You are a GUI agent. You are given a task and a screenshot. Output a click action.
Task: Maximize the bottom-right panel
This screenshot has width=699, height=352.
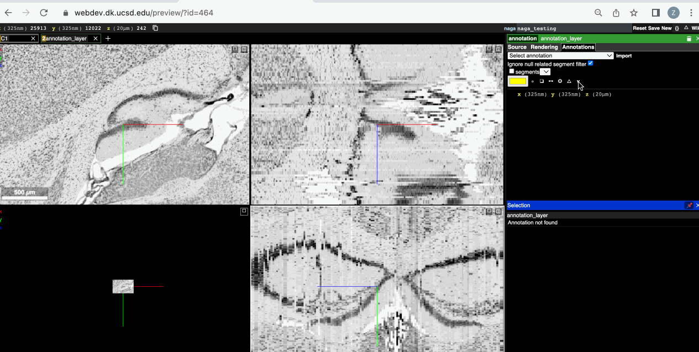click(x=489, y=211)
